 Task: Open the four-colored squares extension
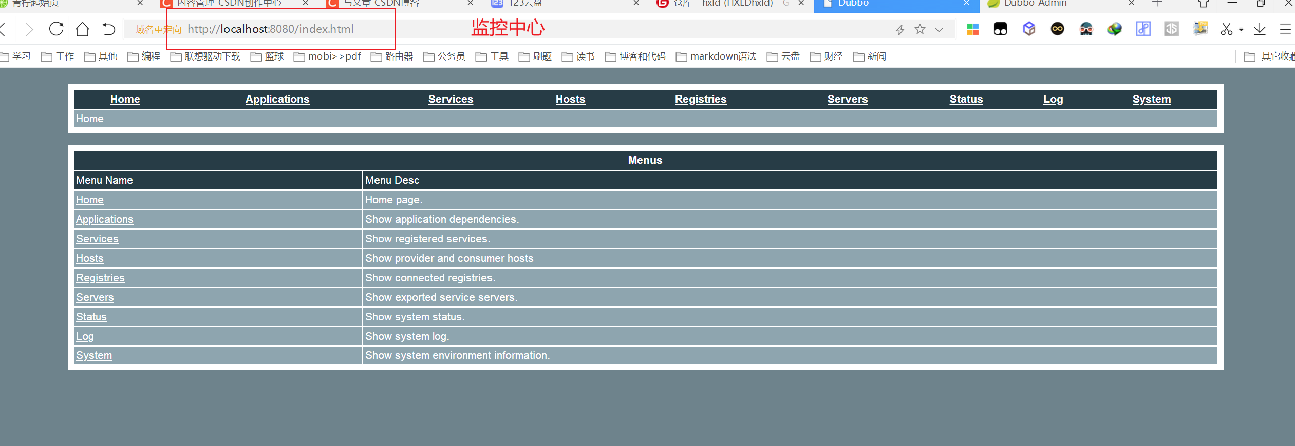(x=973, y=29)
